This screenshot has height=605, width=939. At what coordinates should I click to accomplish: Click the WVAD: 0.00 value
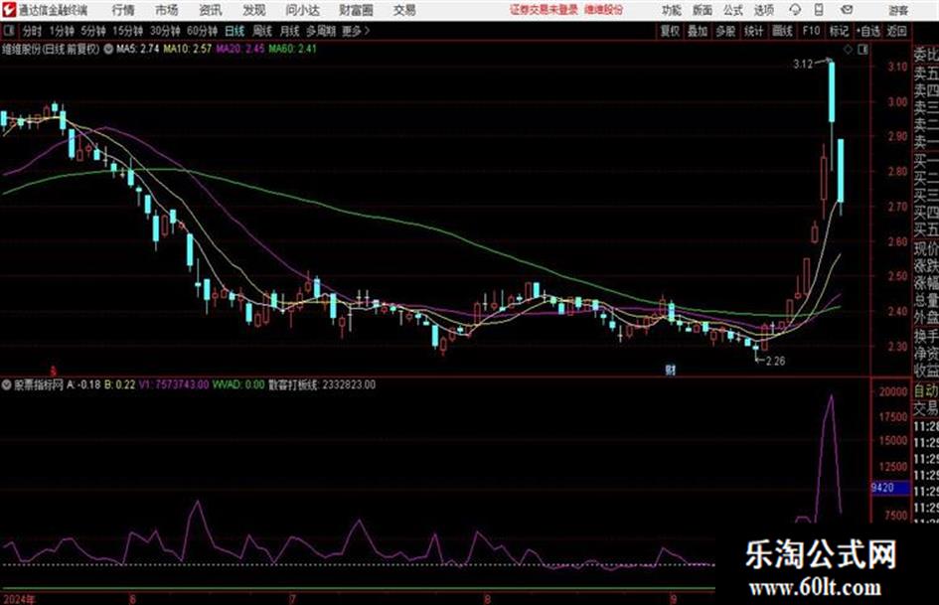tap(238, 384)
